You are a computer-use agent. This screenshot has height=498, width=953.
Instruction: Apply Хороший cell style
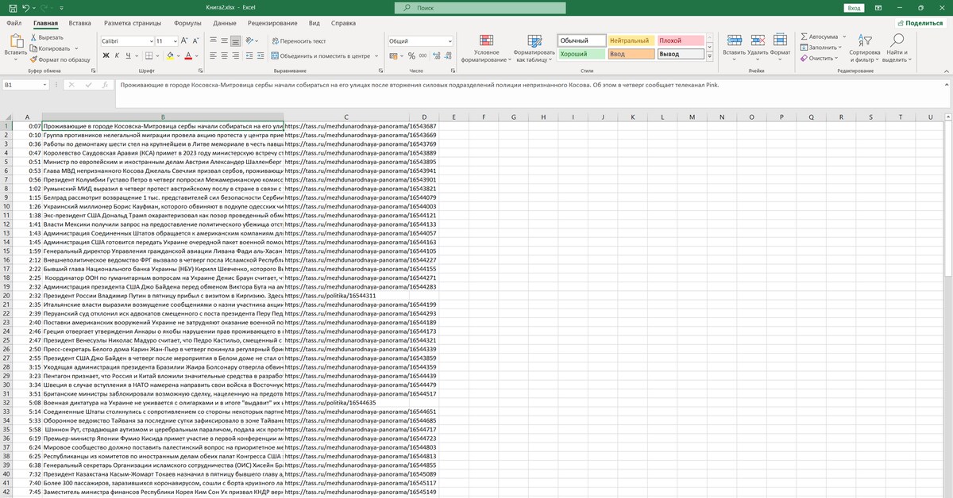581,54
